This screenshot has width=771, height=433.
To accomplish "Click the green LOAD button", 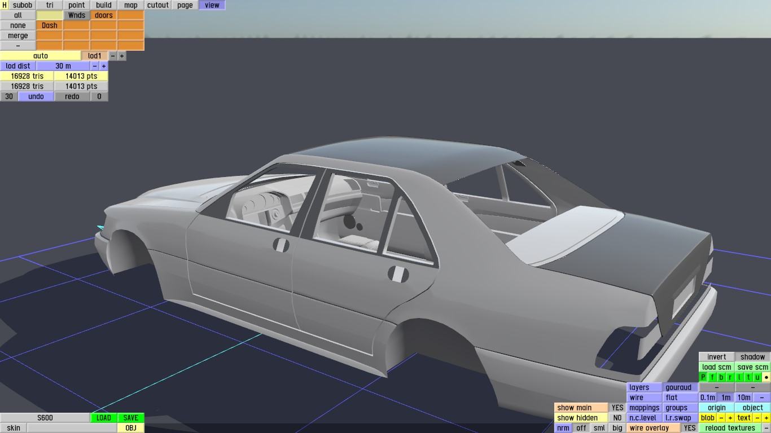I will click(104, 418).
